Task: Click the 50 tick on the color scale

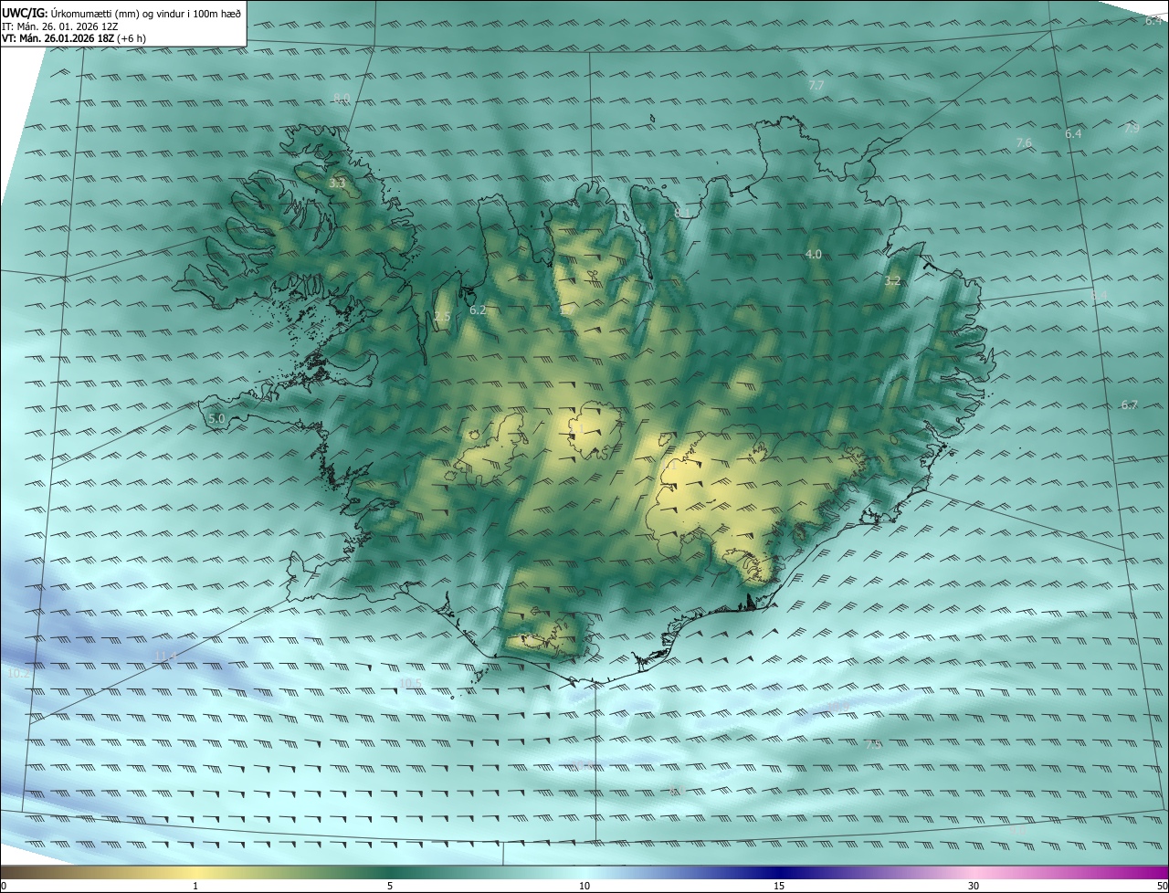Action: [1161, 886]
